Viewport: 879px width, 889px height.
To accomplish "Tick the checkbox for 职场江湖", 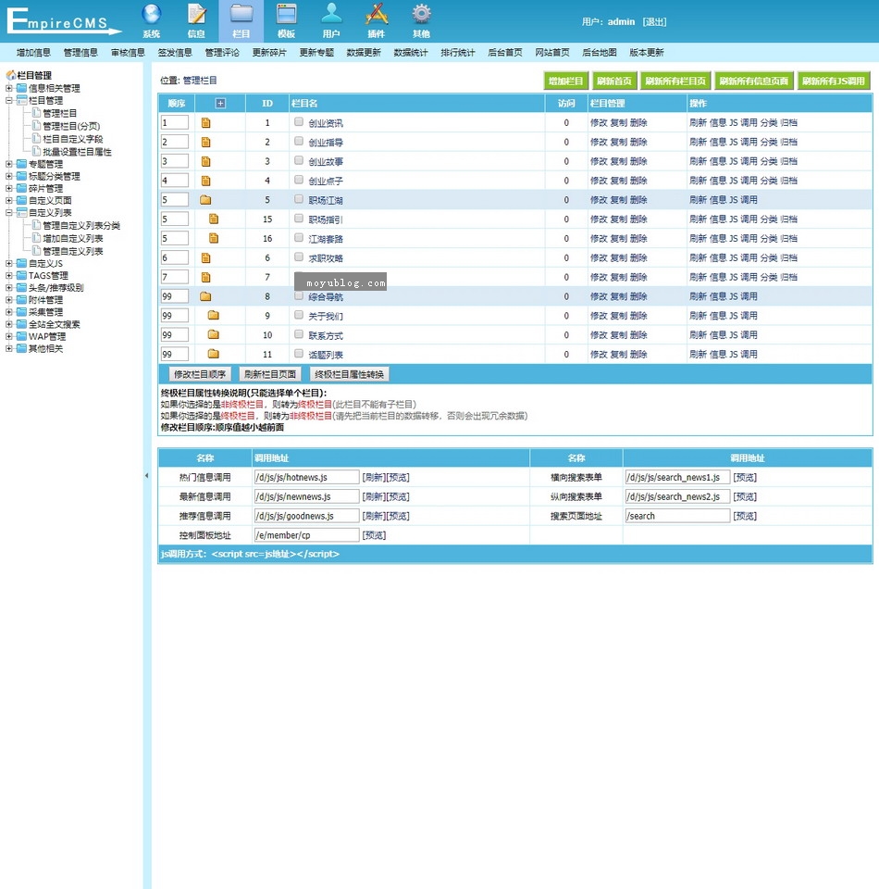I will click(299, 199).
